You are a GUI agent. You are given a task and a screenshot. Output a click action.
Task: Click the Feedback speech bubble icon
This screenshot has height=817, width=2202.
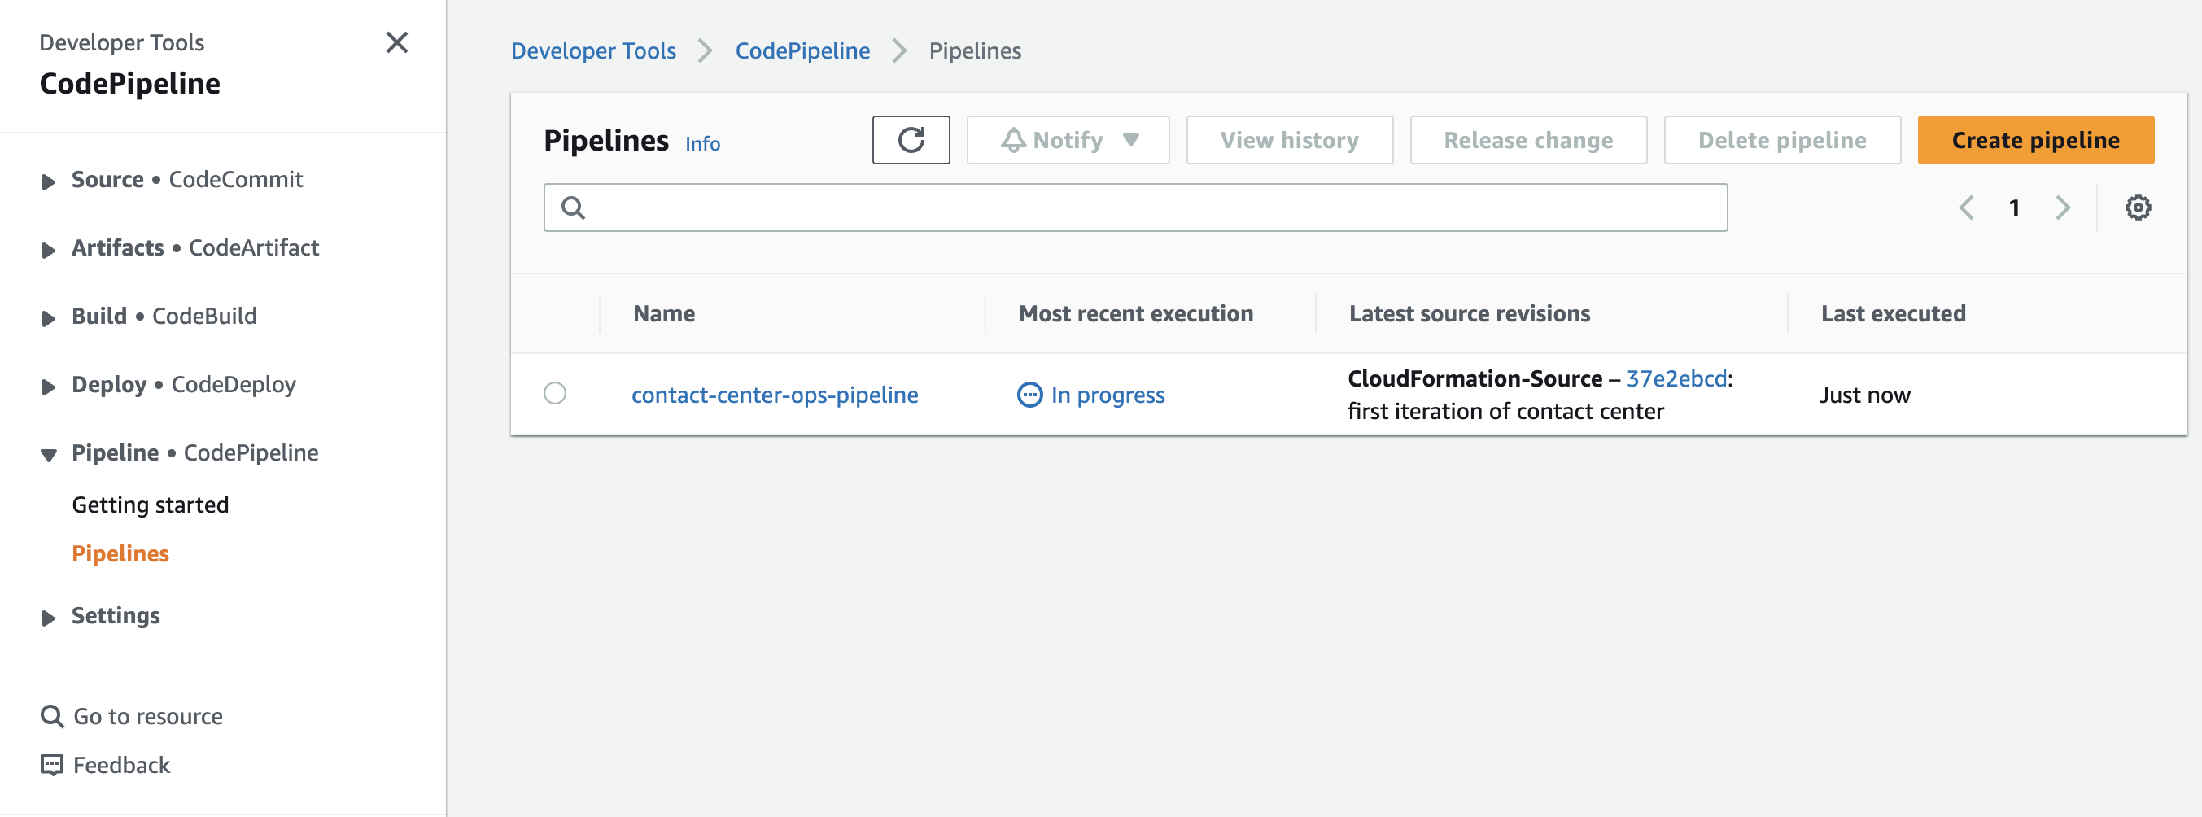[52, 765]
